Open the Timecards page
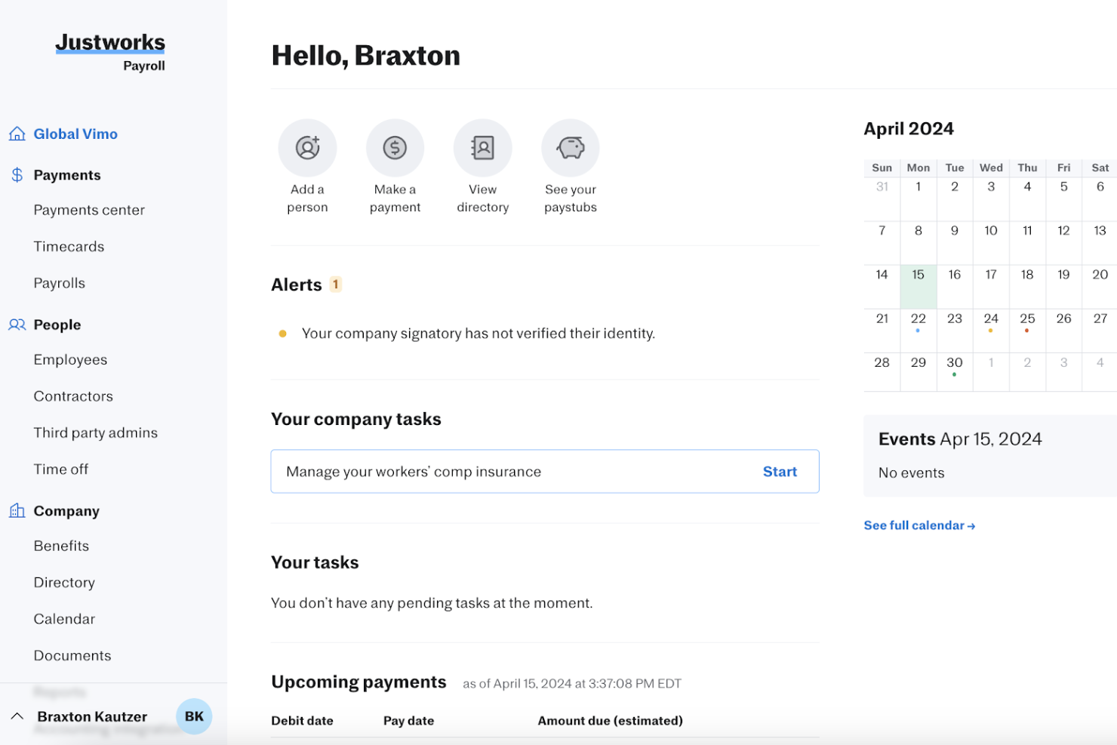Screen dimensions: 1117x745 [69, 246]
